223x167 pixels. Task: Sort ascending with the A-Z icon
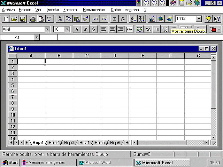point(133,19)
